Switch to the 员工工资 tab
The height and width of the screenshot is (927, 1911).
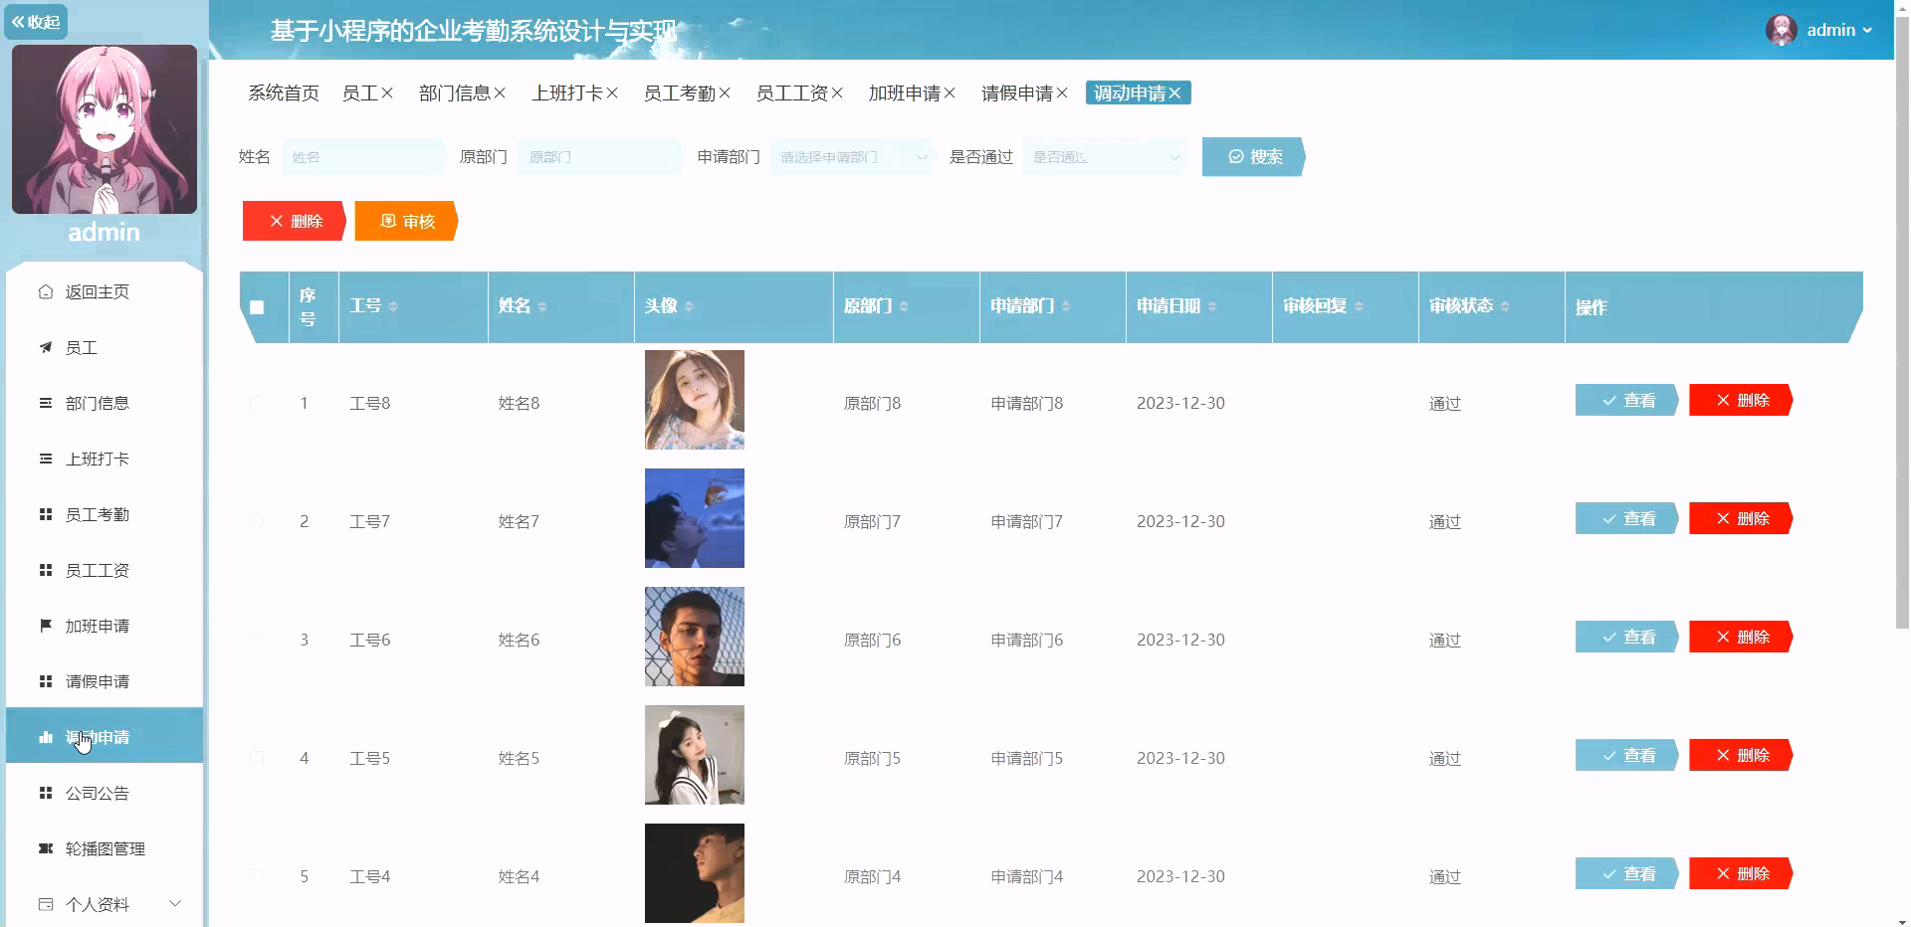[x=791, y=93]
